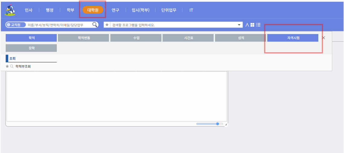
Task: Click magnifier icon beside 학적부조회
Action: pos(12,66)
